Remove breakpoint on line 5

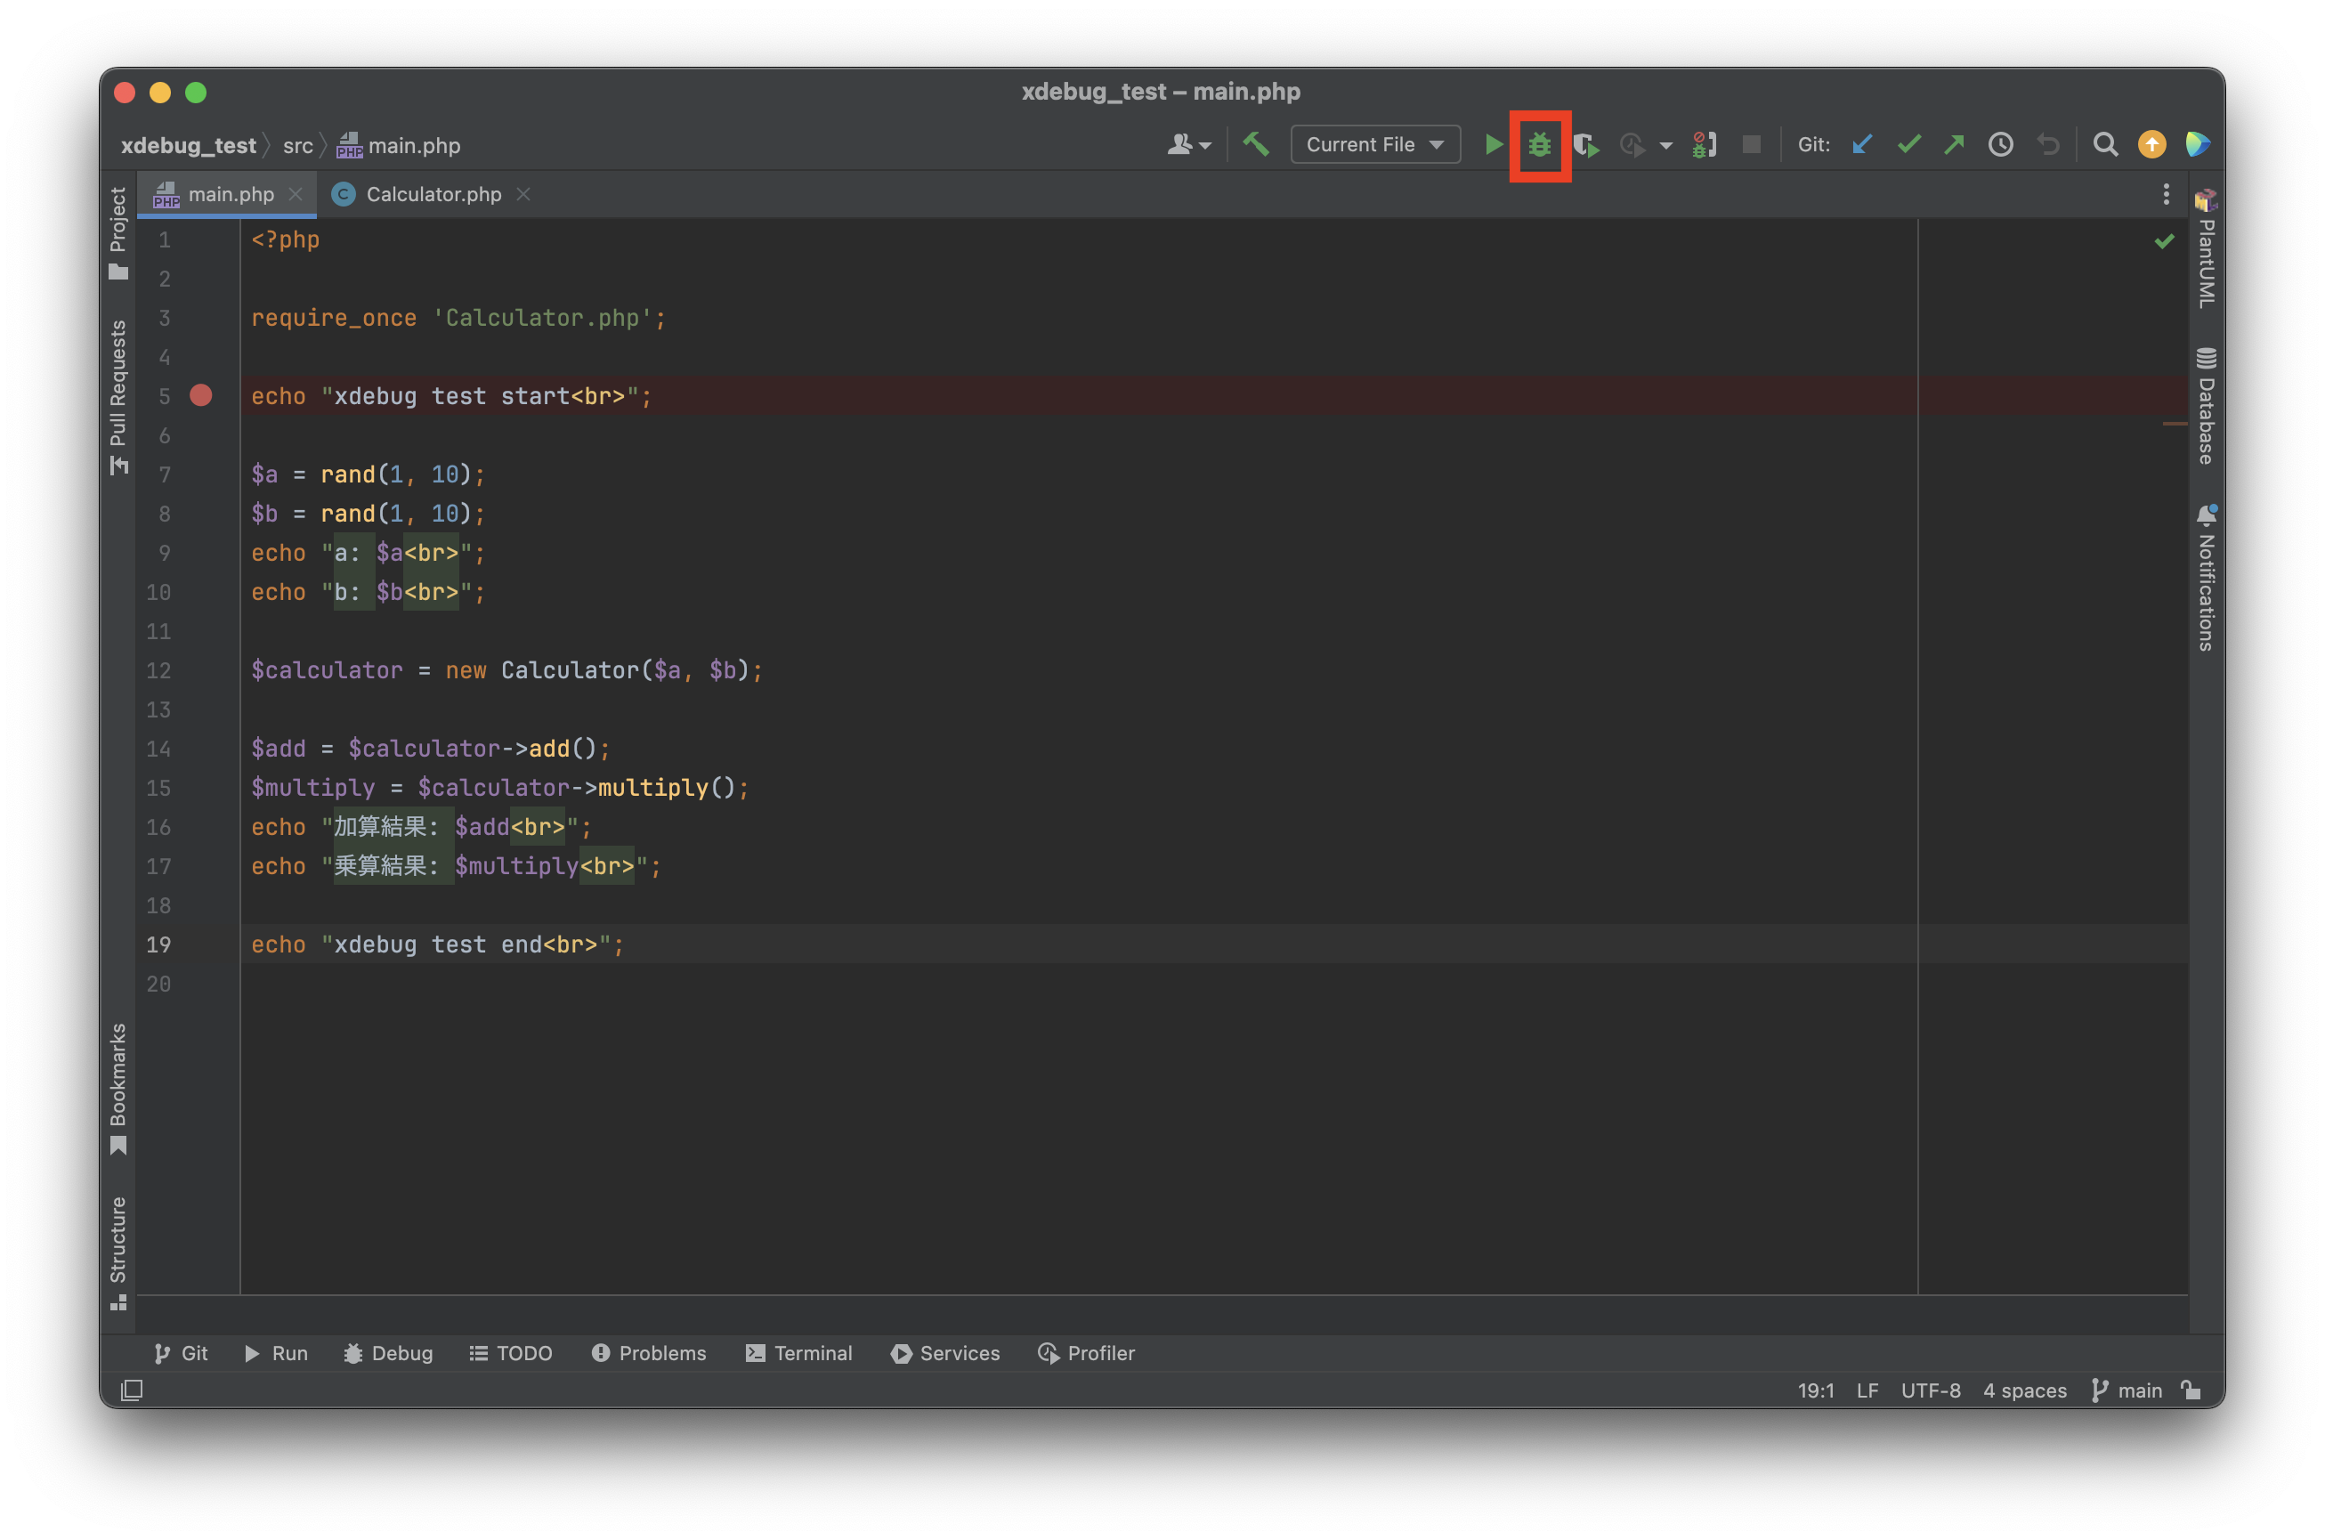(201, 396)
